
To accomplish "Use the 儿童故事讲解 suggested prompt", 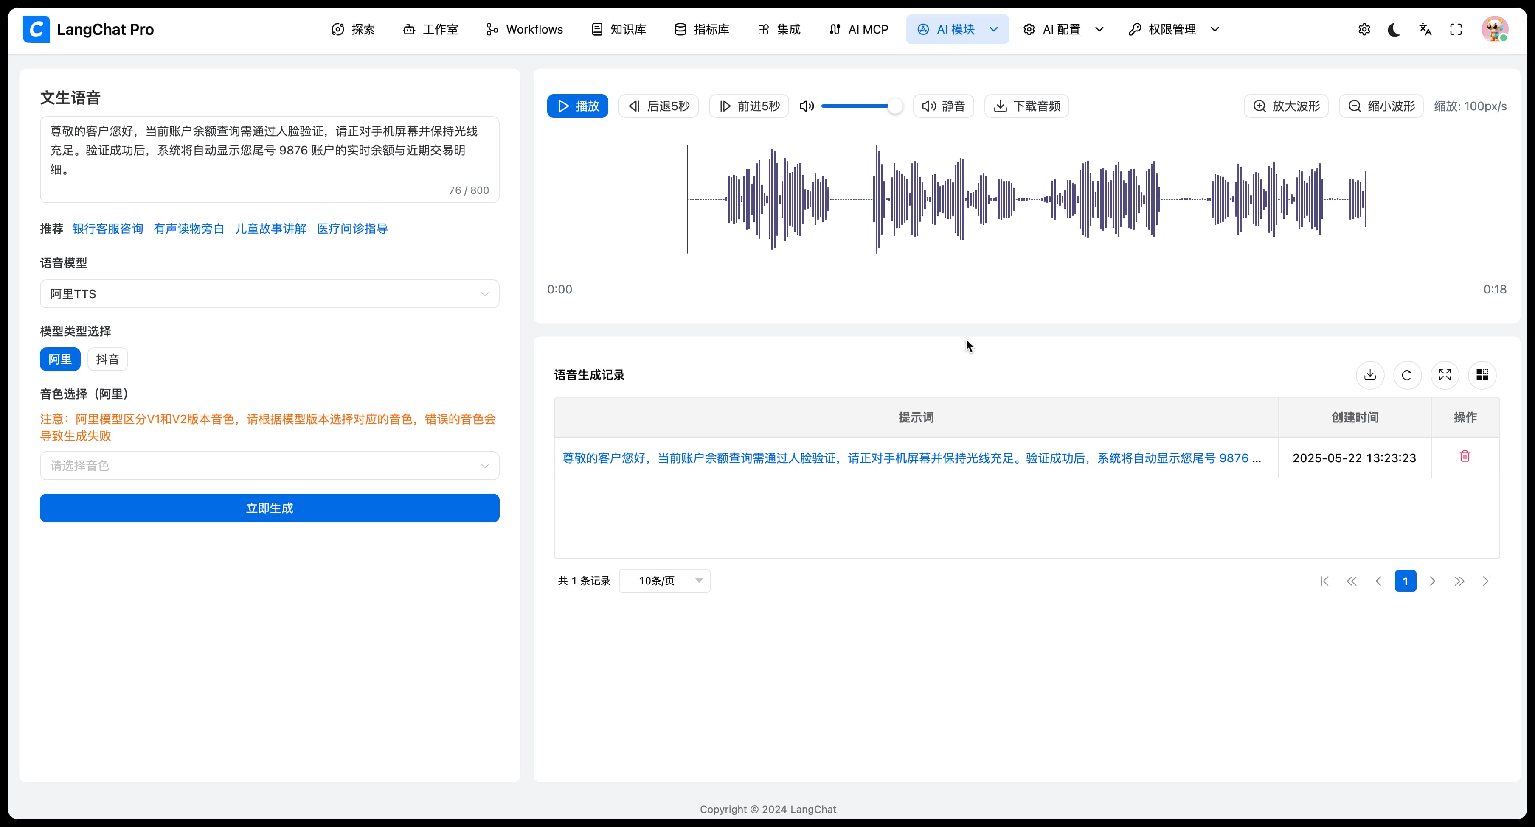I will (x=270, y=229).
